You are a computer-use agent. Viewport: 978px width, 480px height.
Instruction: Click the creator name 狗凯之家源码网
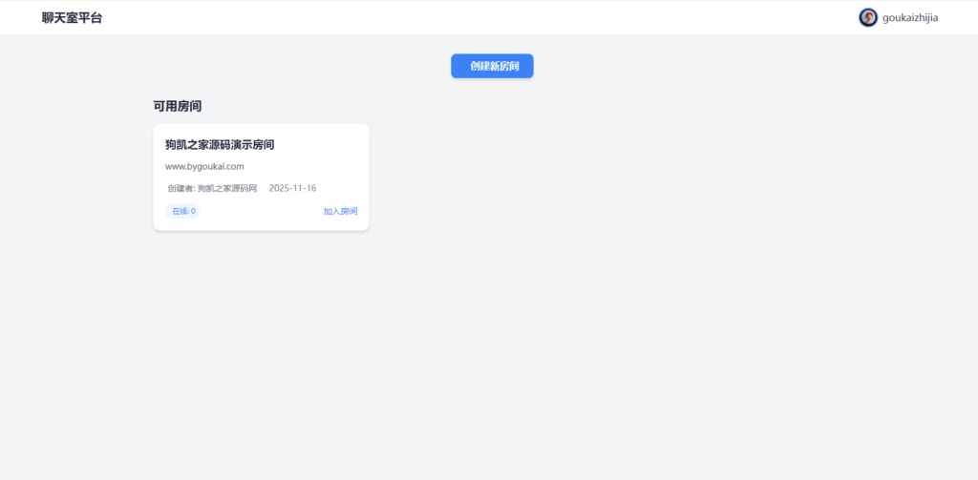[x=227, y=188]
